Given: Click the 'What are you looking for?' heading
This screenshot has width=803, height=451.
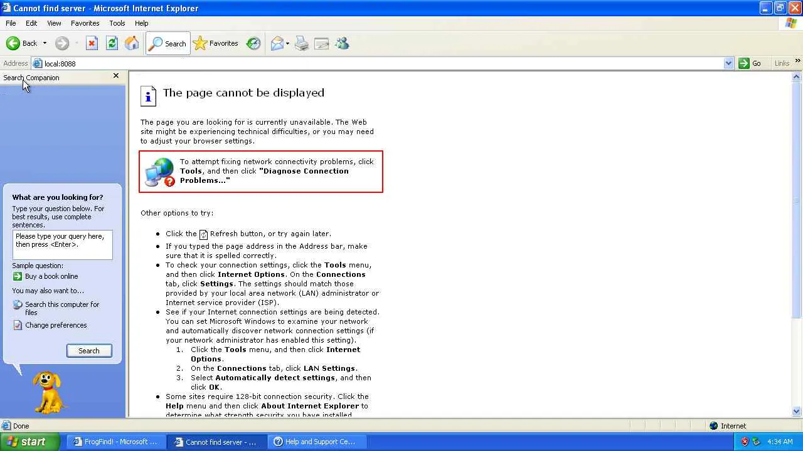Looking at the screenshot, I should click(58, 197).
